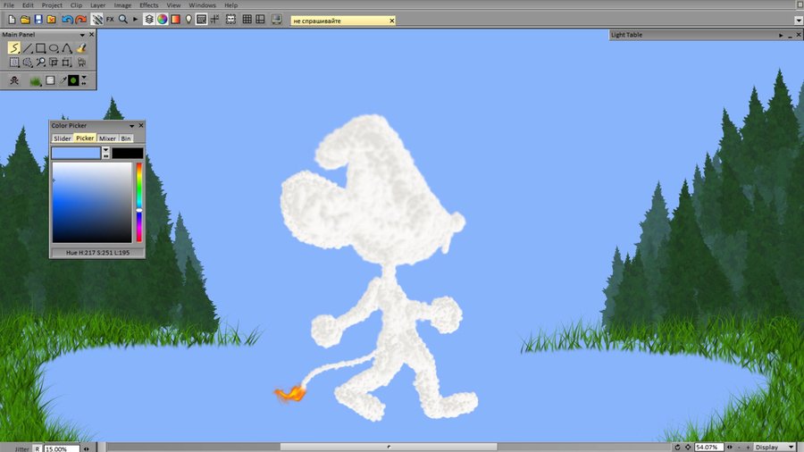Undo the last action with the blue arrow
The height and width of the screenshot is (452, 804).
click(x=67, y=20)
